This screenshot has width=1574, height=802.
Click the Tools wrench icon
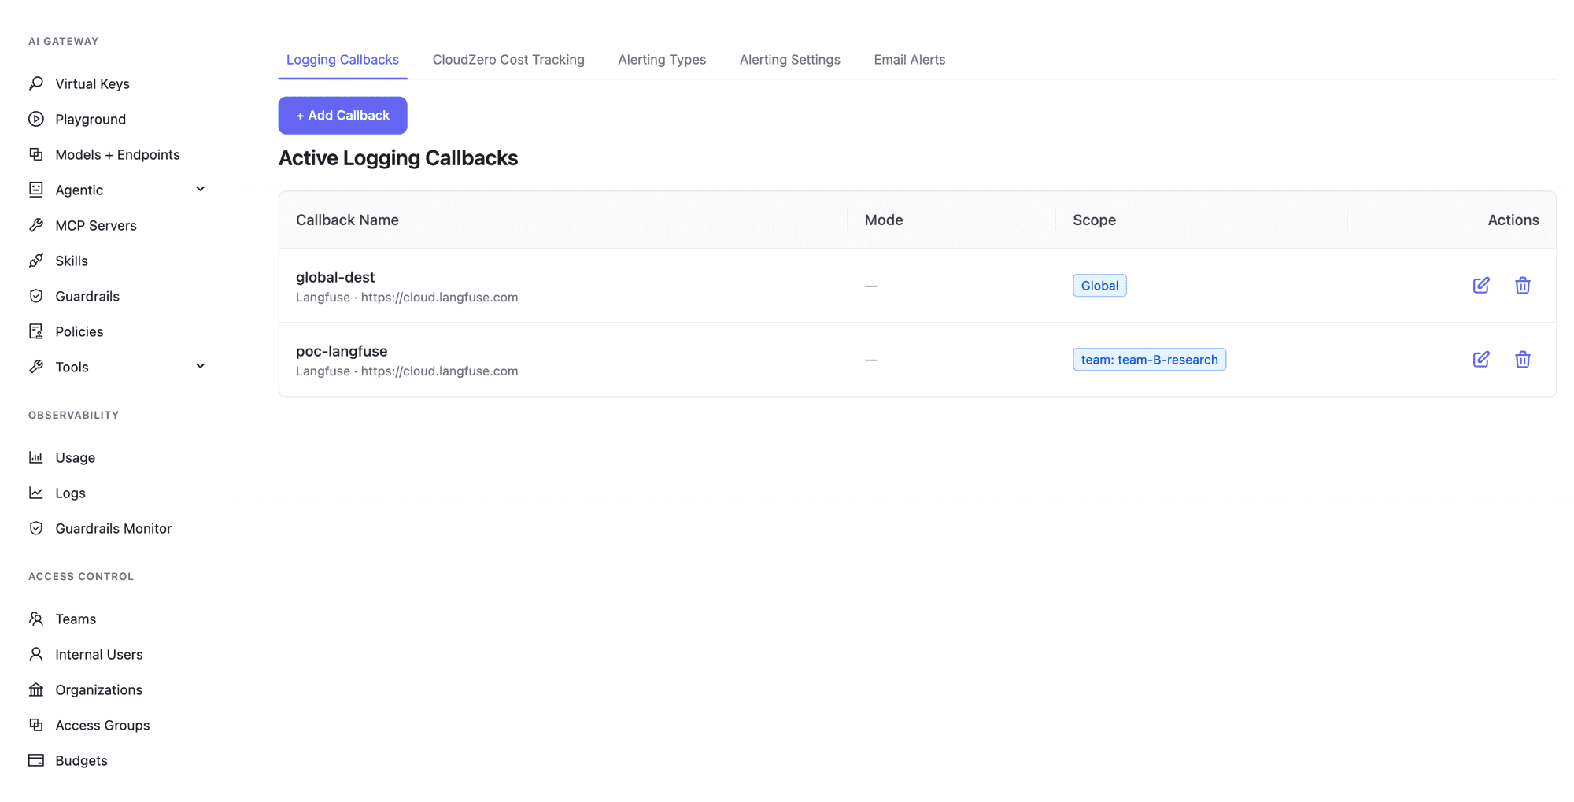tap(36, 367)
